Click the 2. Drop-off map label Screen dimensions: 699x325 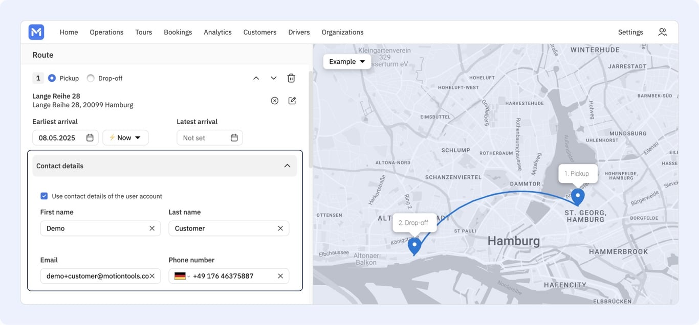414,223
